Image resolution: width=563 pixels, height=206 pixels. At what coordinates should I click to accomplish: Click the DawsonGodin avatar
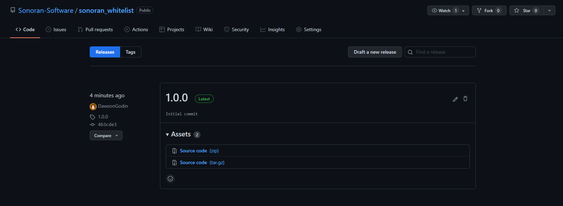point(93,106)
